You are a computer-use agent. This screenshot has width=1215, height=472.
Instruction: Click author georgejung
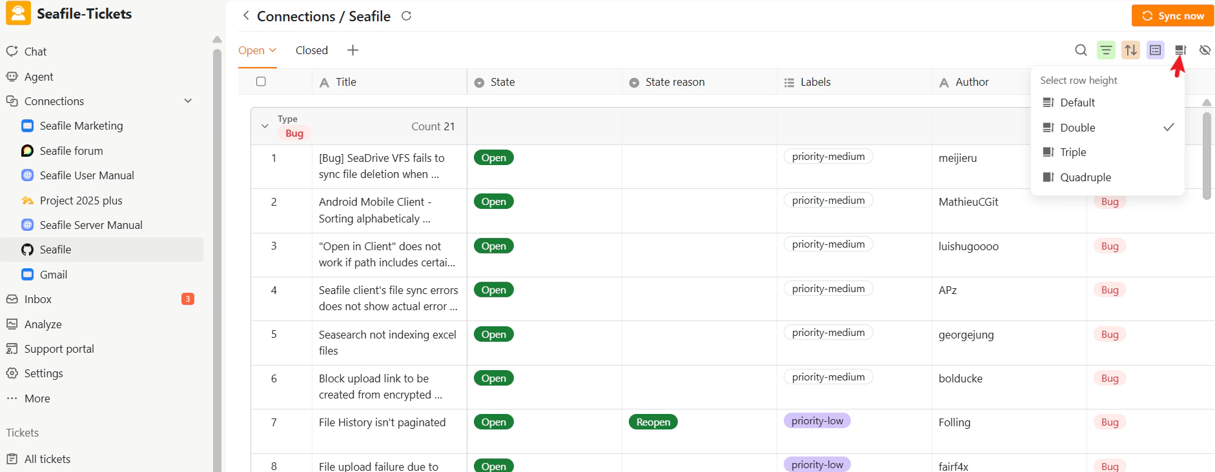click(x=966, y=335)
